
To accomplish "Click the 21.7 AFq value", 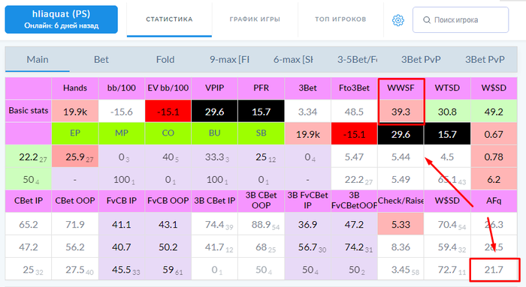I will 494,269.
